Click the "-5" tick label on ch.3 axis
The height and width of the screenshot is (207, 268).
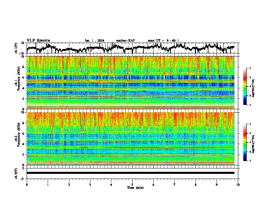click(x=22, y=179)
